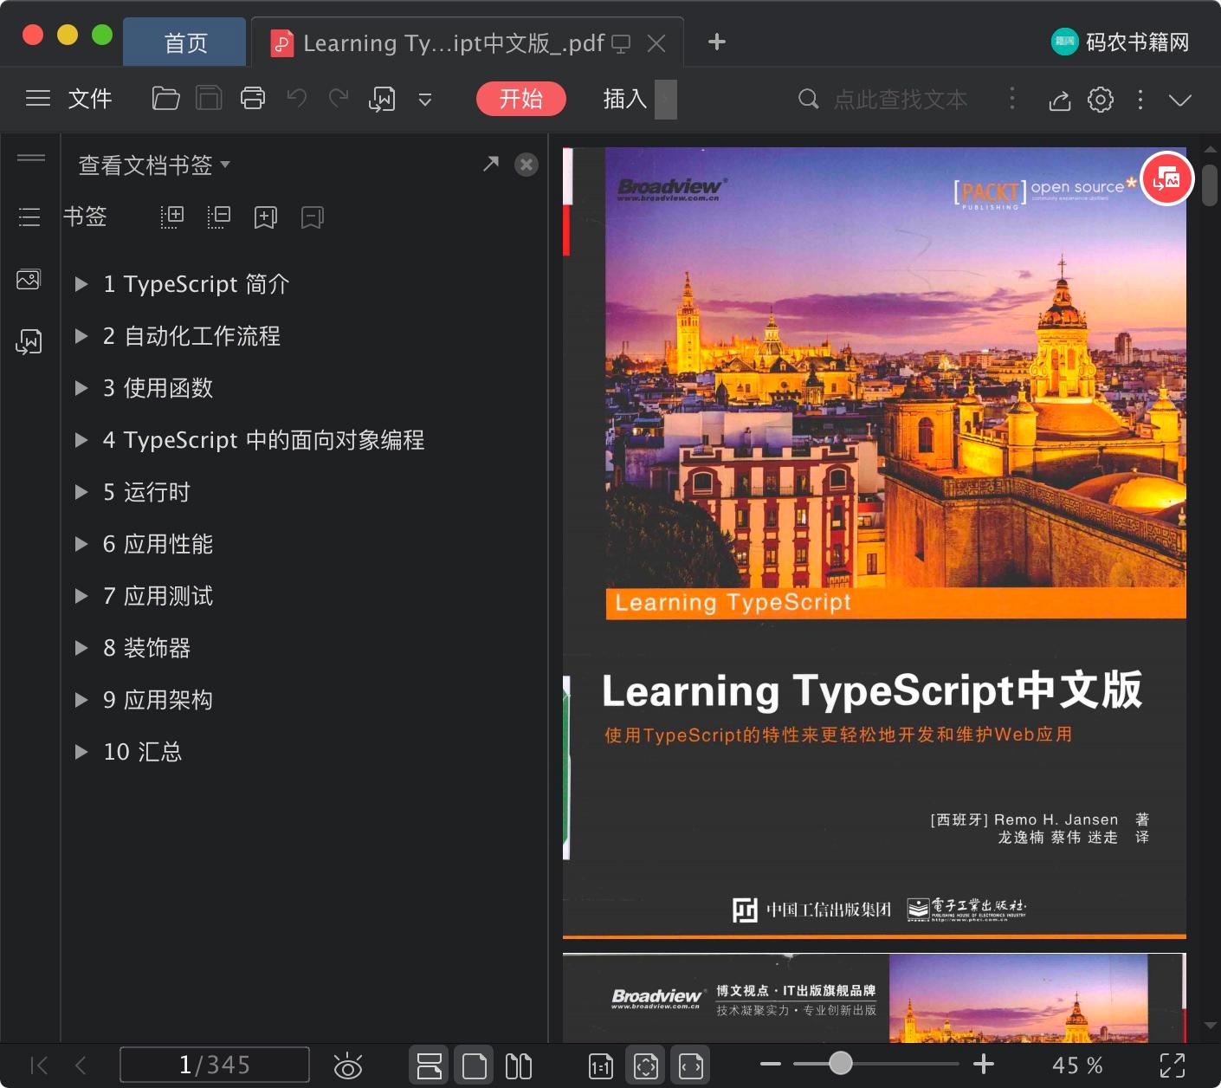Click the share export icon
The width and height of the screenshot is (1221, 1088).
1060,100
